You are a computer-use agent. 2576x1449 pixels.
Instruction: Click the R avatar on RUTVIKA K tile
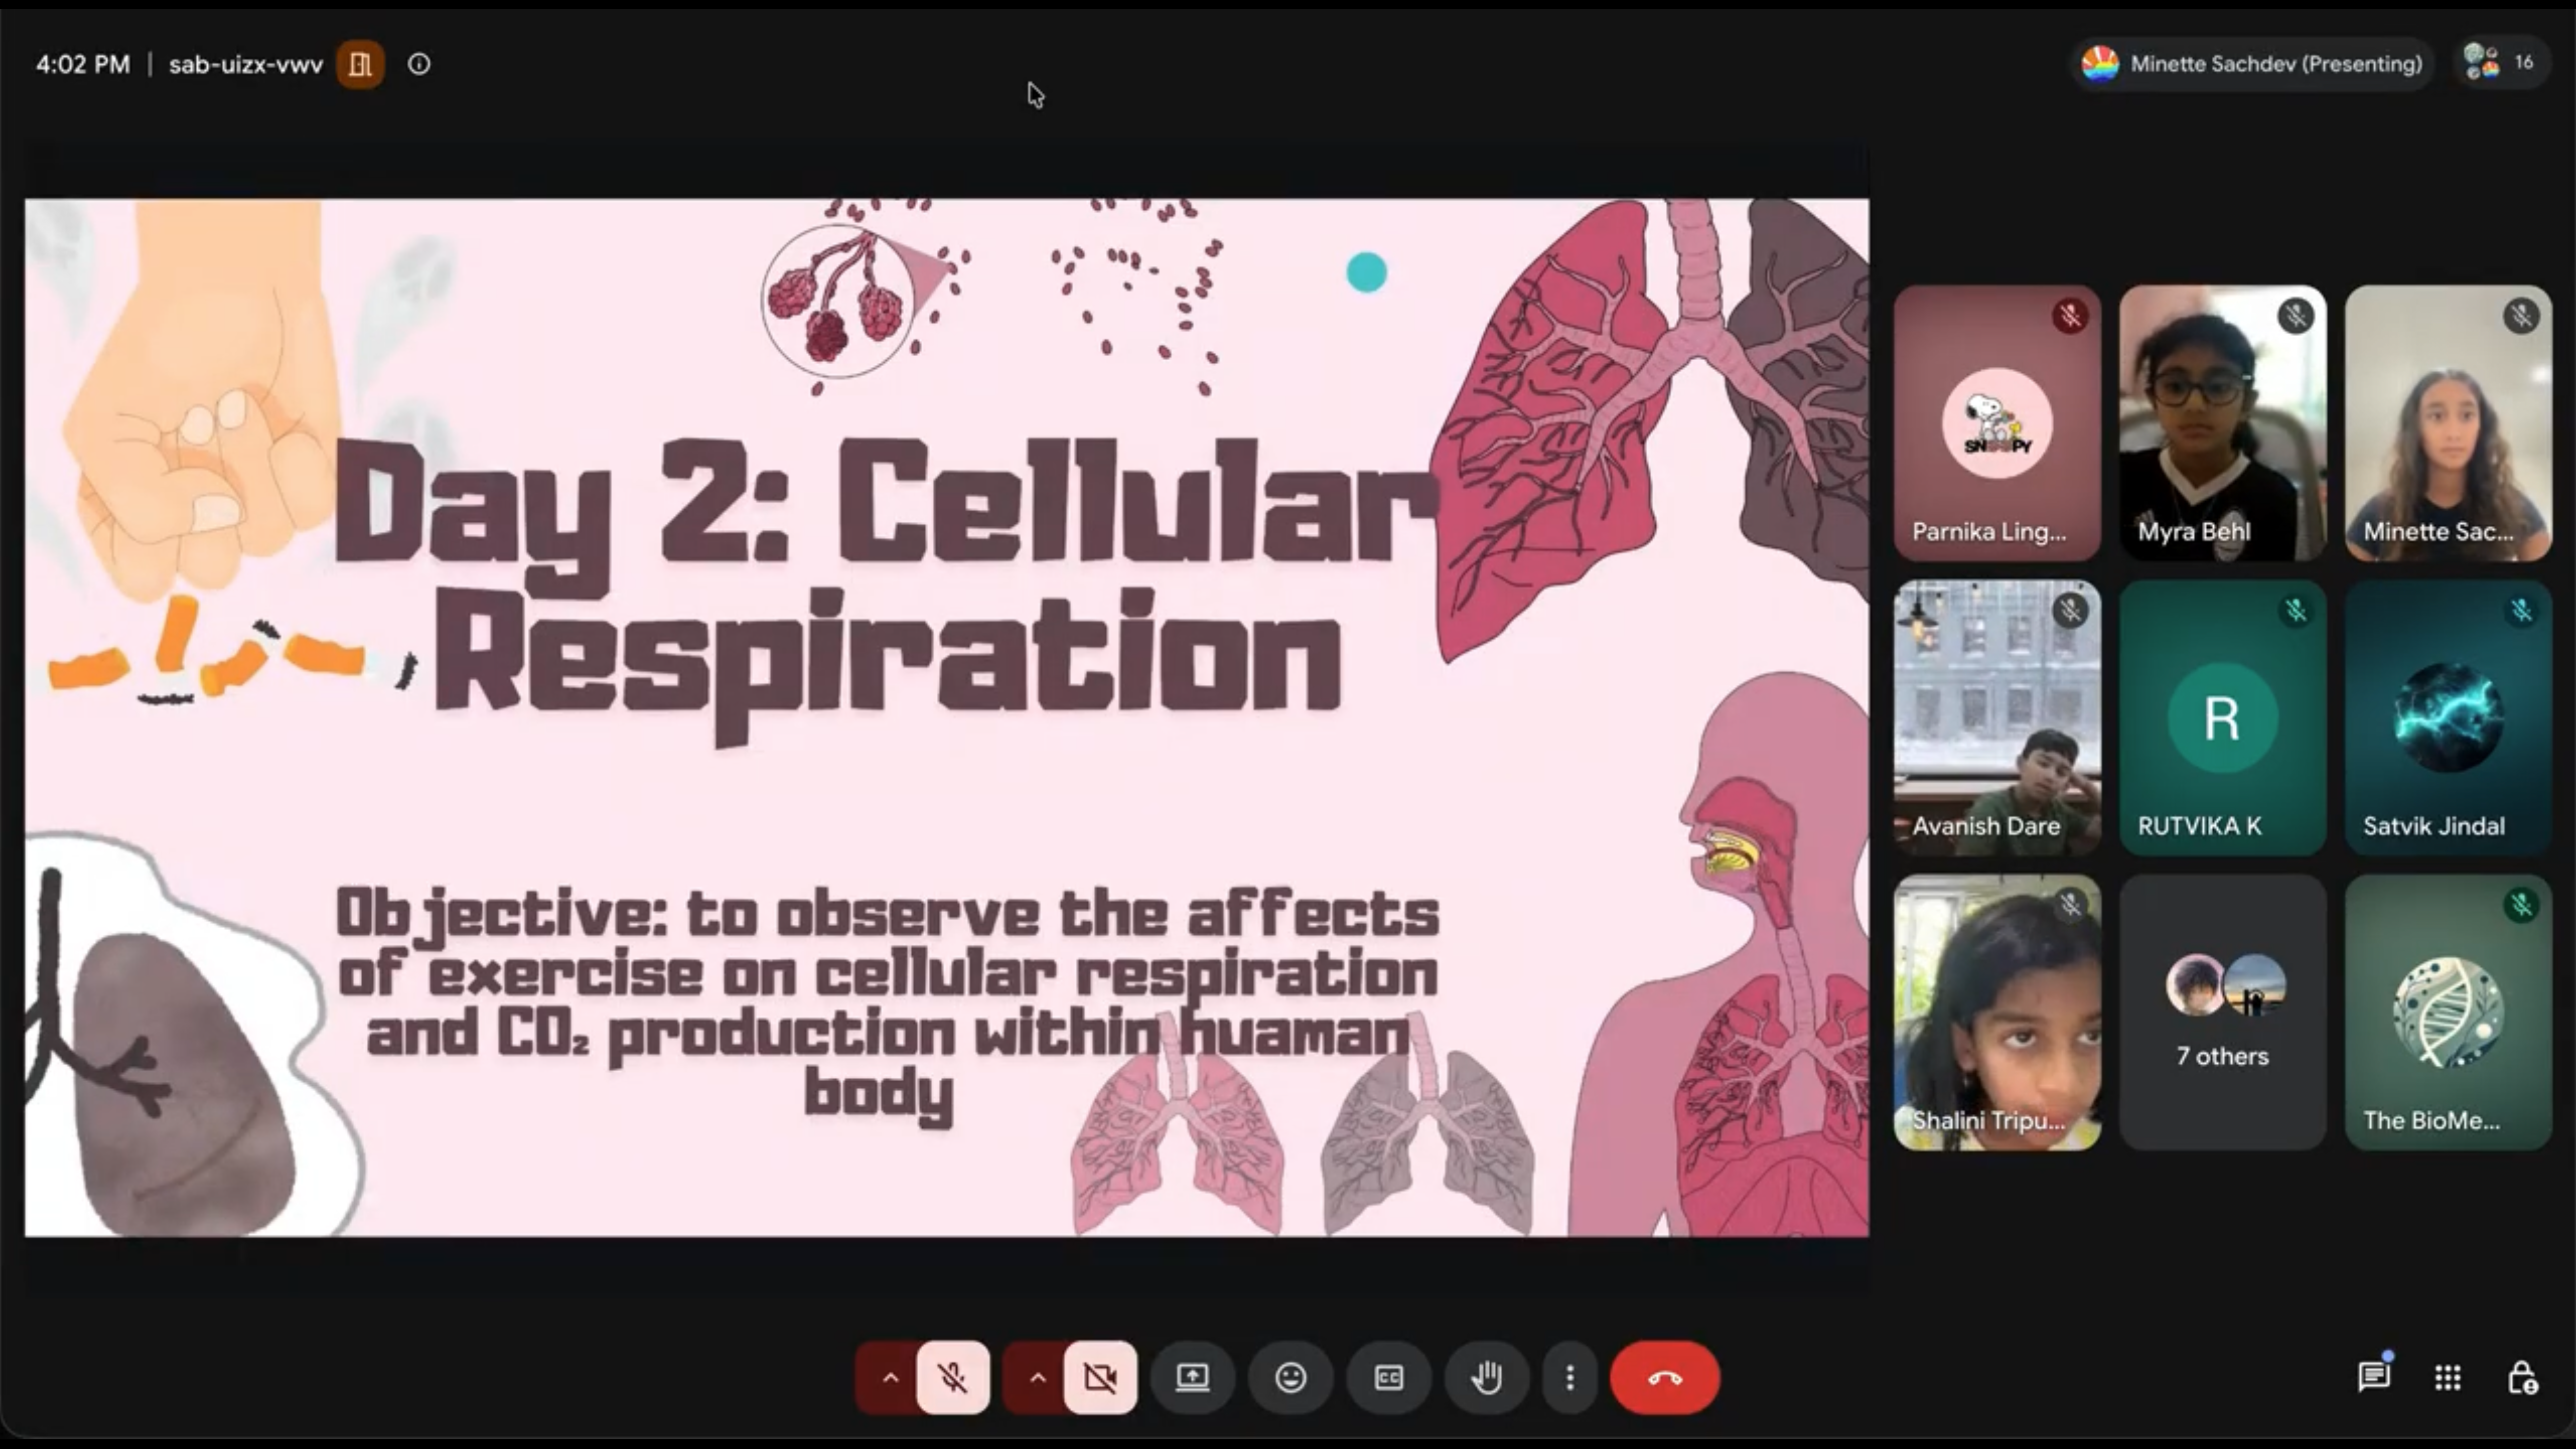2222,718
